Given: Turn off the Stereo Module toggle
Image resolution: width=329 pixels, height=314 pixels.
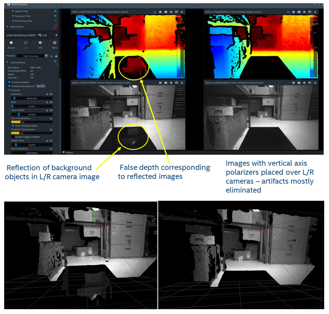Looking at the screenshot, I should pos(56,61).
